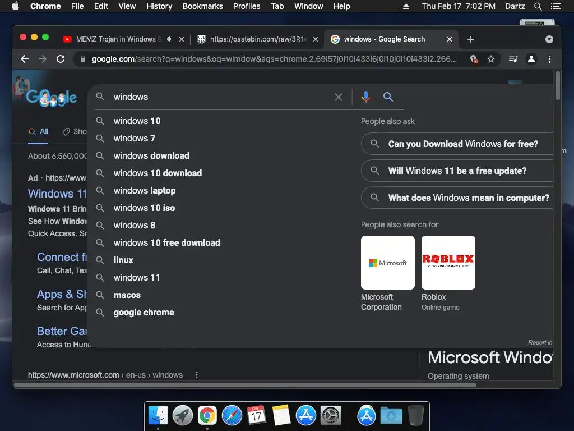The width and height of the screenshot is (574, 431).
Task: Click the horizontal scrollbar at page bottom
Action: (x=246, y=385)
